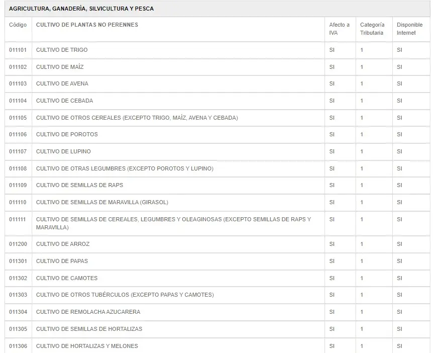Click CULTIVO DE PAPAS description
This screenshot has width=433, height=353.
click(x=62, y=261)
